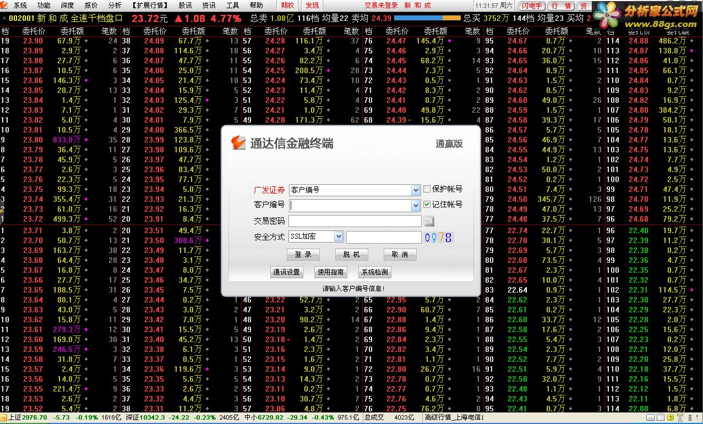703x424 pixels.
Task: Click the 345.7万 order amount cell
Action: [x=551, y=199]
